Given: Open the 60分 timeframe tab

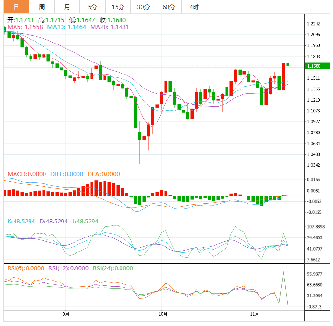Looking at the screenshot, I should pyautogui.click(x=168, y=7).
